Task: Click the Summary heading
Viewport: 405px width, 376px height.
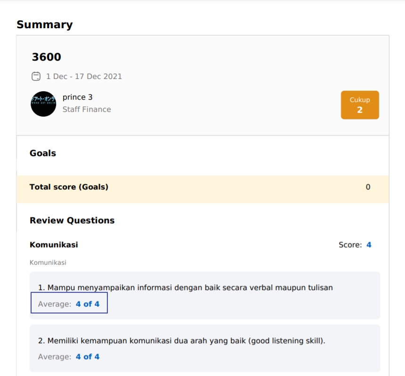Action: tap(45, 25)
